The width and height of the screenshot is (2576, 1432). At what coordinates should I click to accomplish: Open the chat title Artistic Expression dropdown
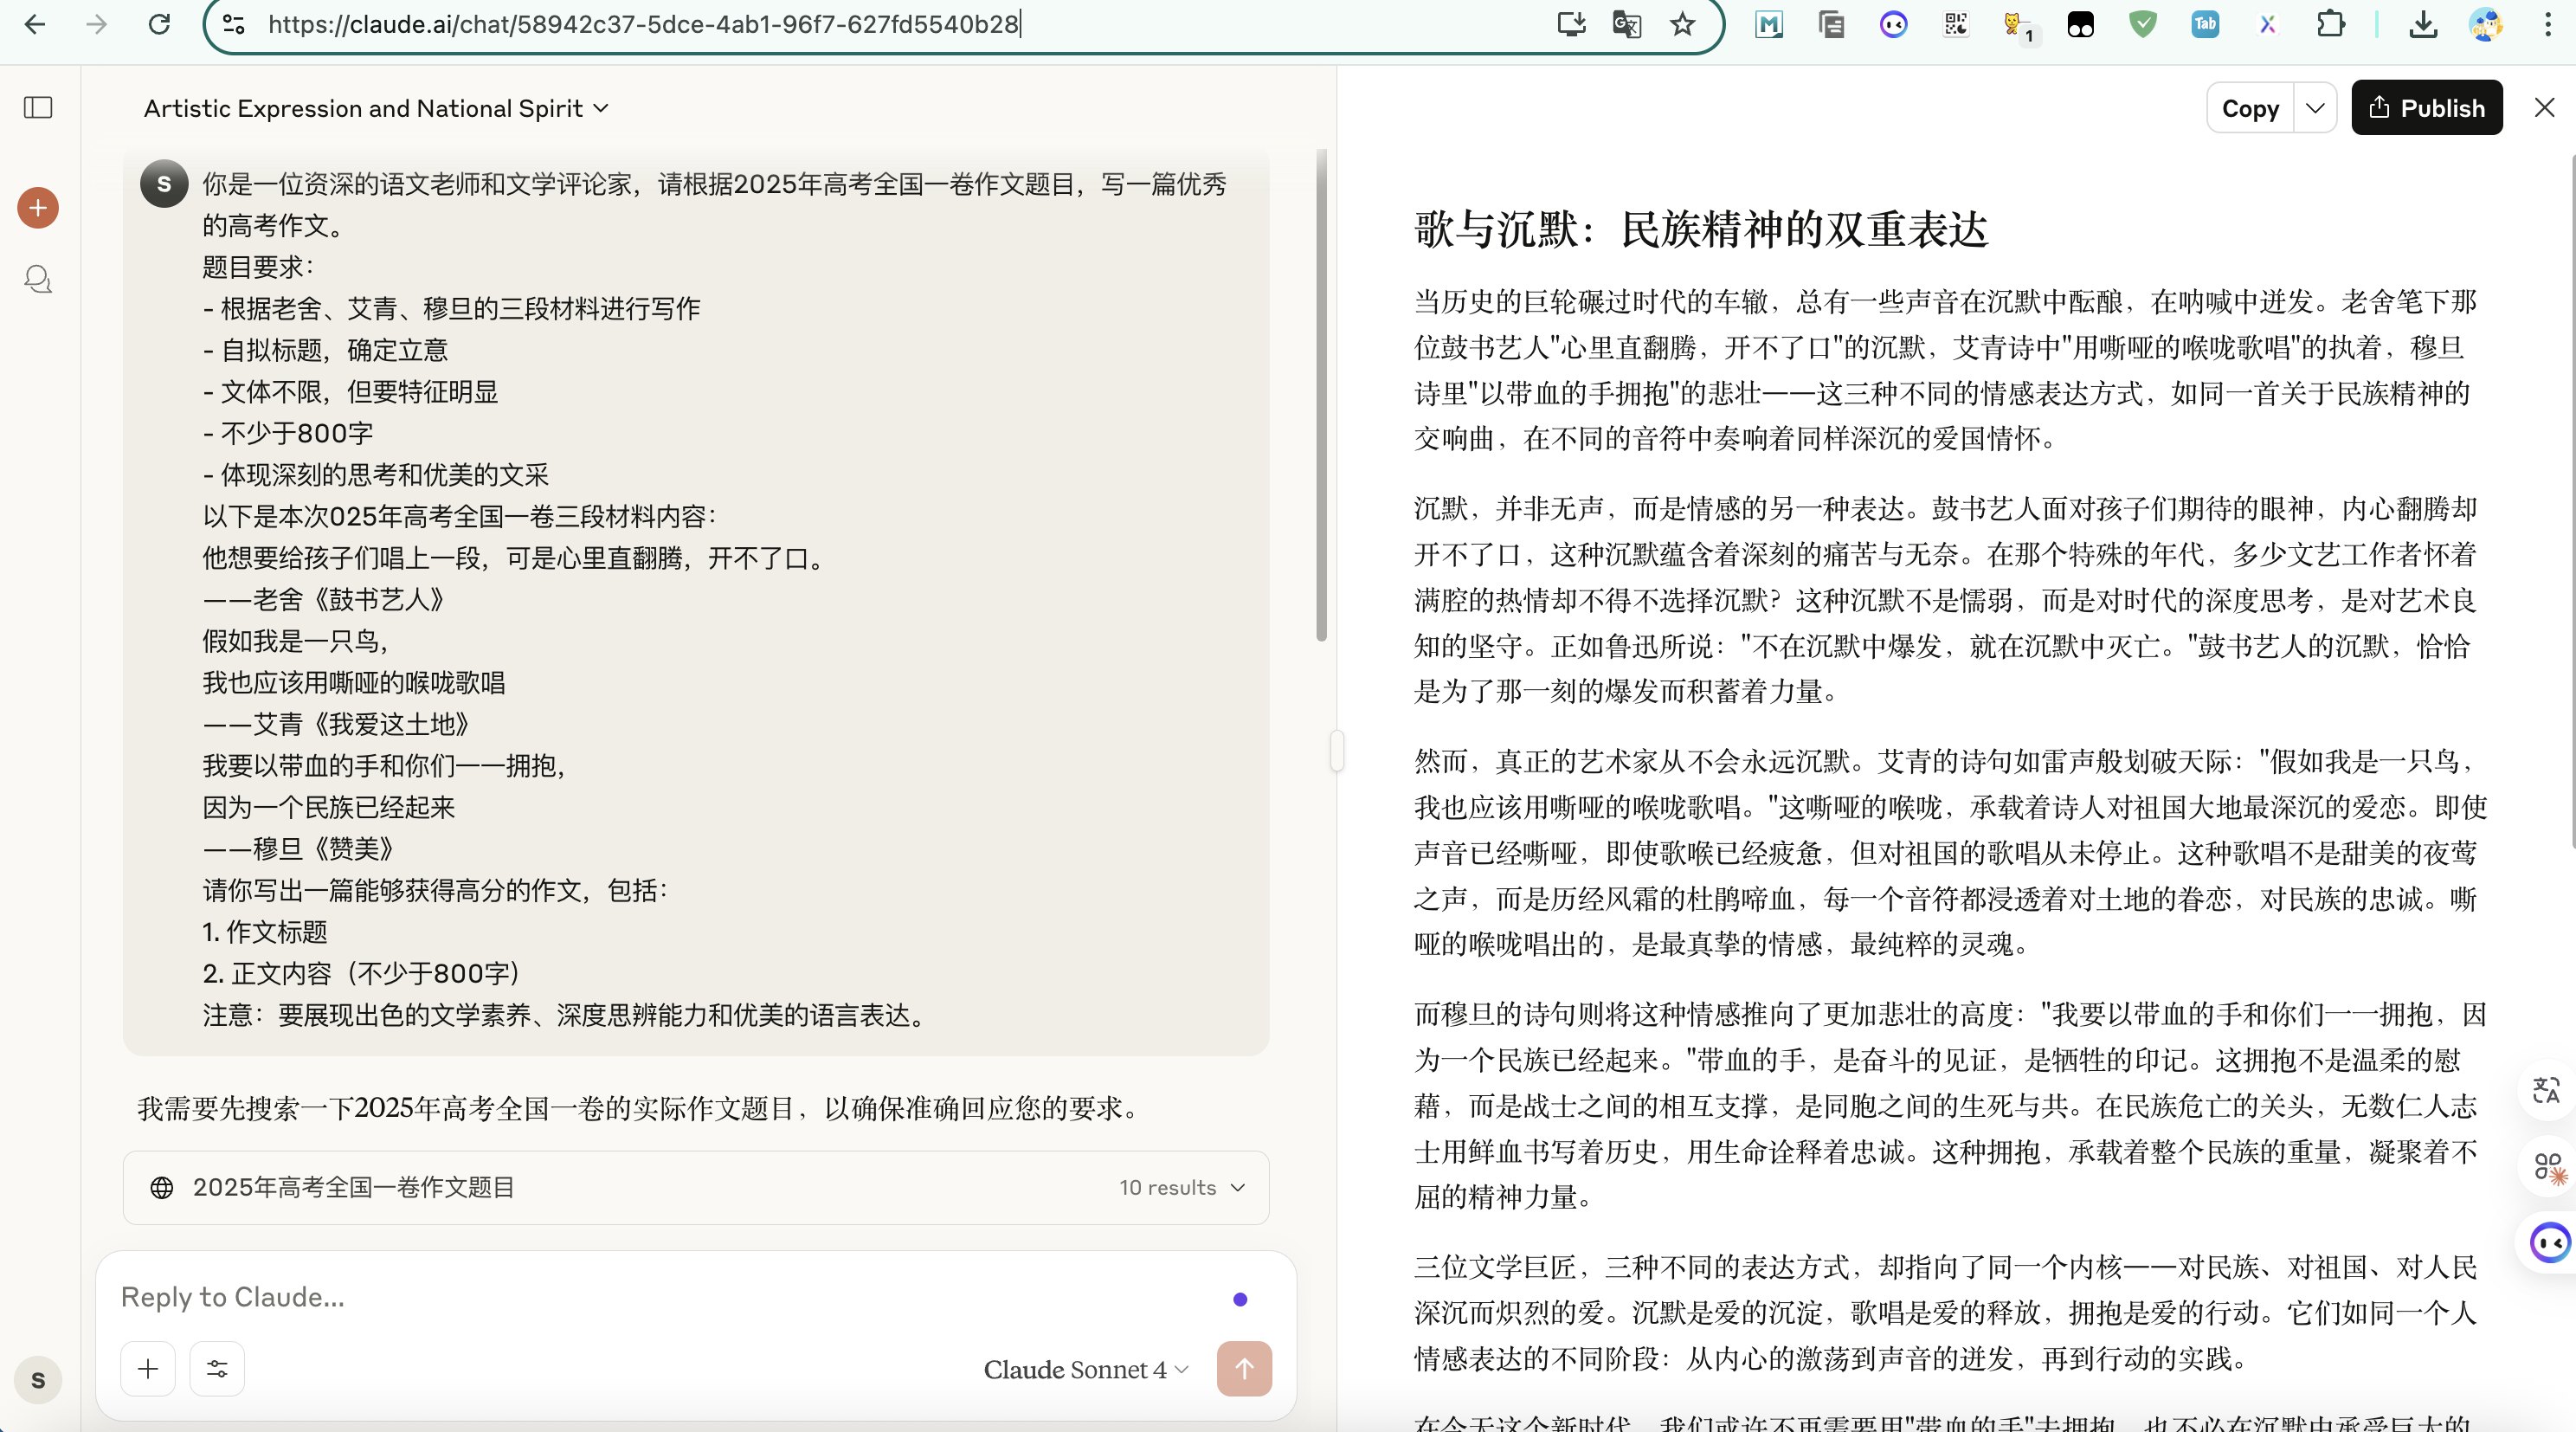376,108
